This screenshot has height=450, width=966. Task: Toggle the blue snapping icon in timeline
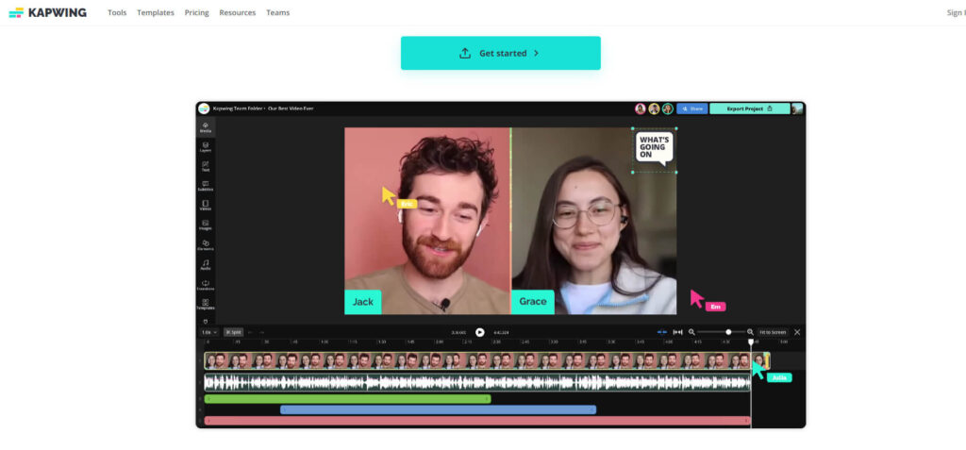click(x=662, y=332)
